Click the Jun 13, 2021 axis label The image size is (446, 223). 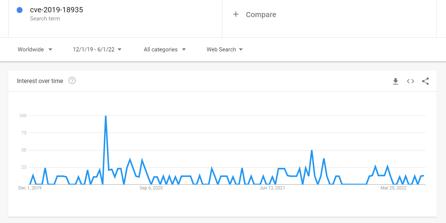272,188
